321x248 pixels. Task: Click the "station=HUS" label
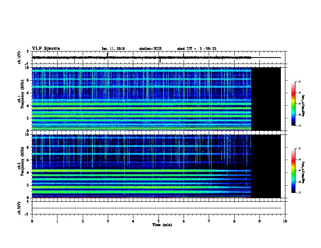[150, 49]
